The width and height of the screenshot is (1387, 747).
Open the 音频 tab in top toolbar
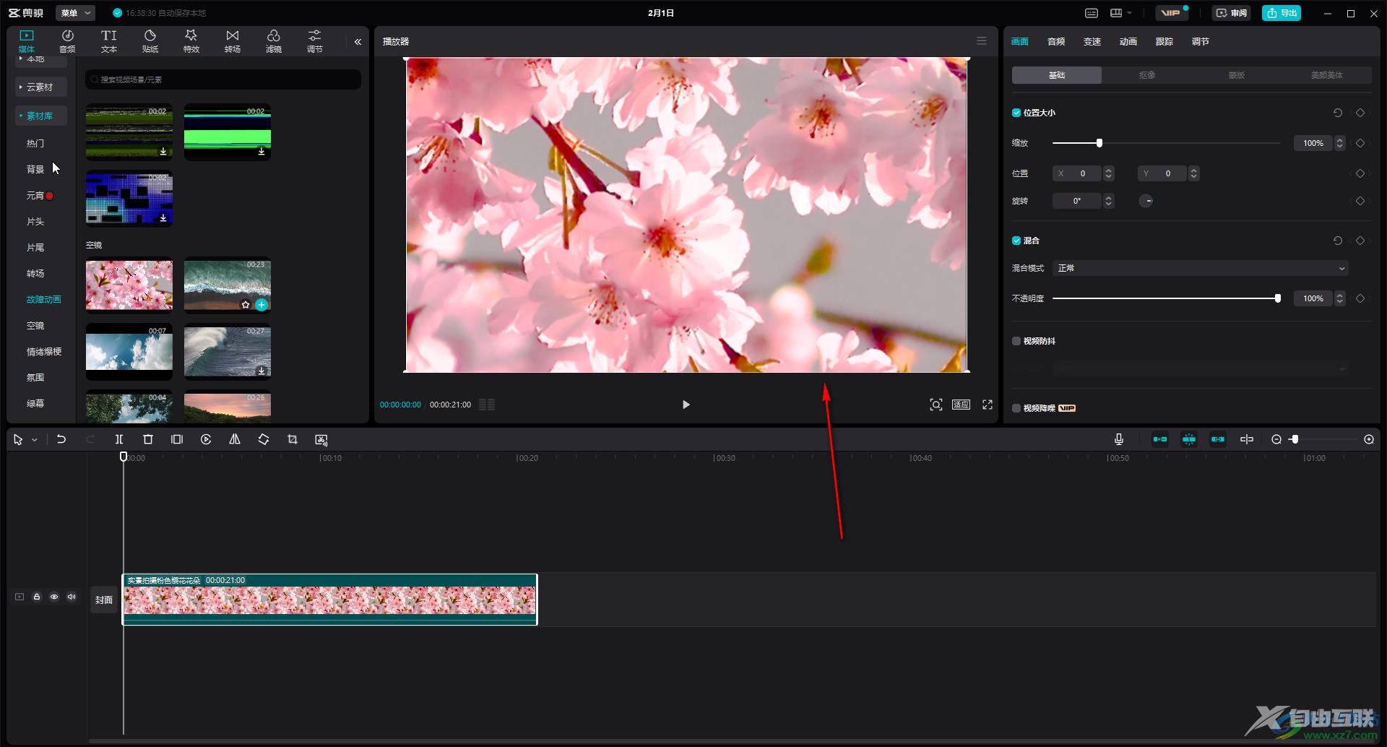(x=67, y=41)
